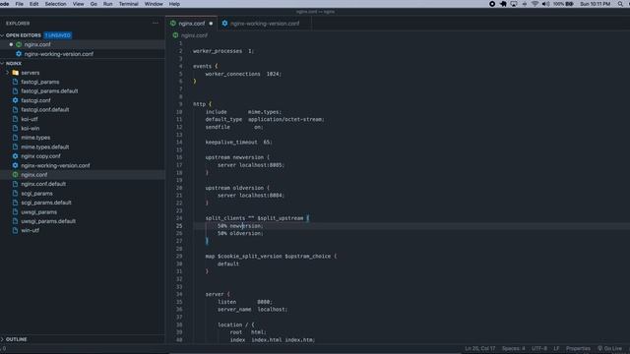630x354 pixels.
Task: Collapse the NGINX folder section
Action: click(x=3, y=63)
